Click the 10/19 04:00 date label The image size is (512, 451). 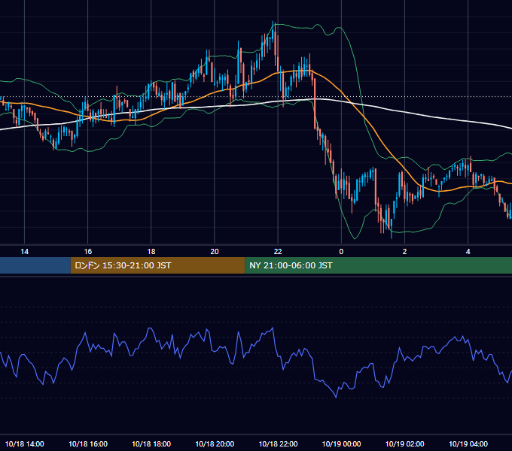468,443
